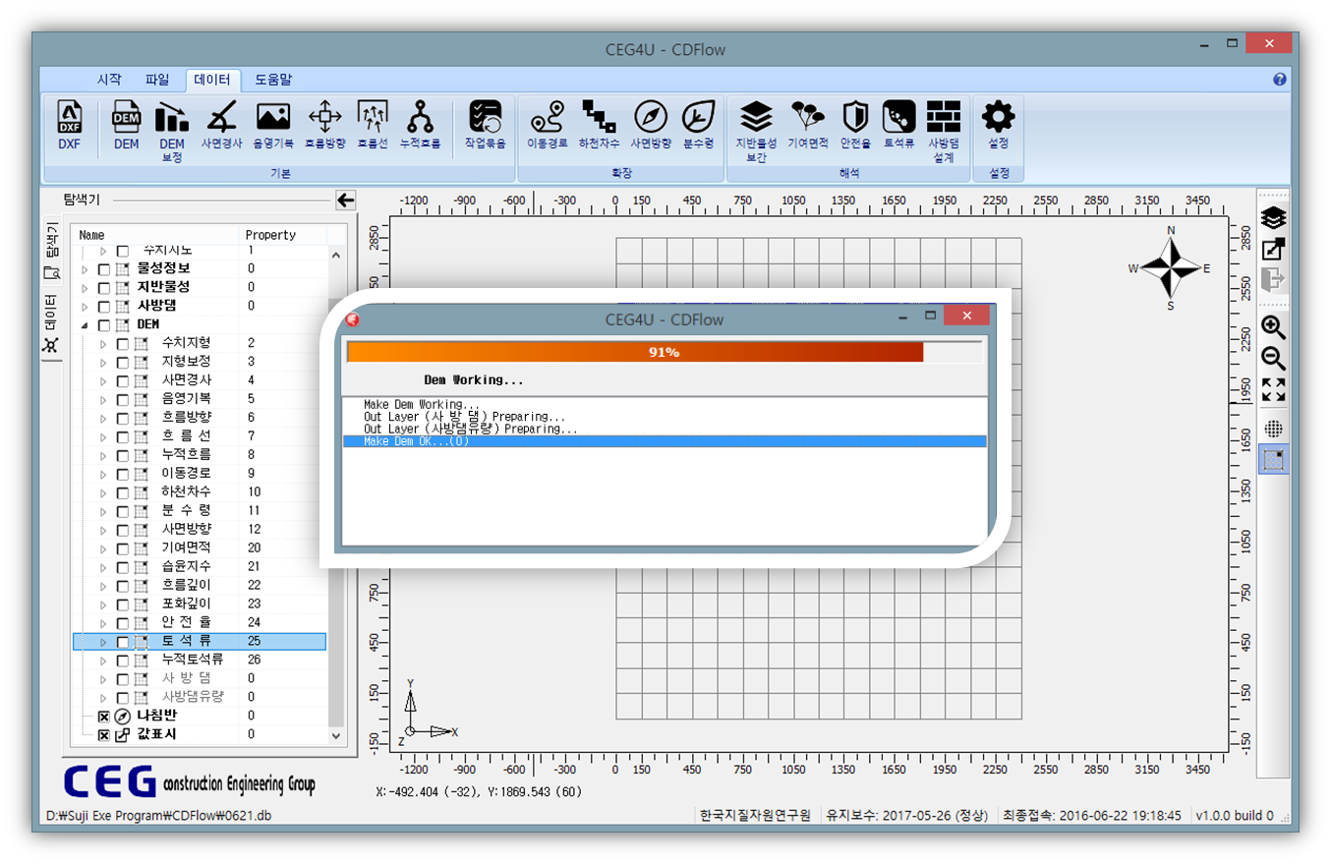1331x864 pixels.
Task: Open the 안전율 shield icon tool
Action: pos(855,126)
